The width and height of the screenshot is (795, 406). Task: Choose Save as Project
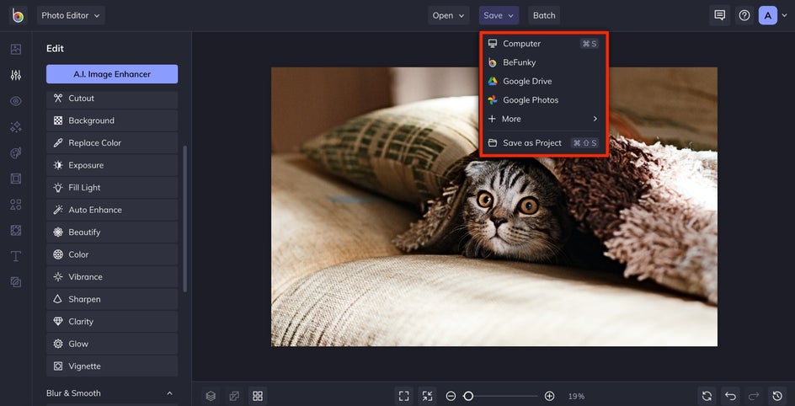coord(543,143)
